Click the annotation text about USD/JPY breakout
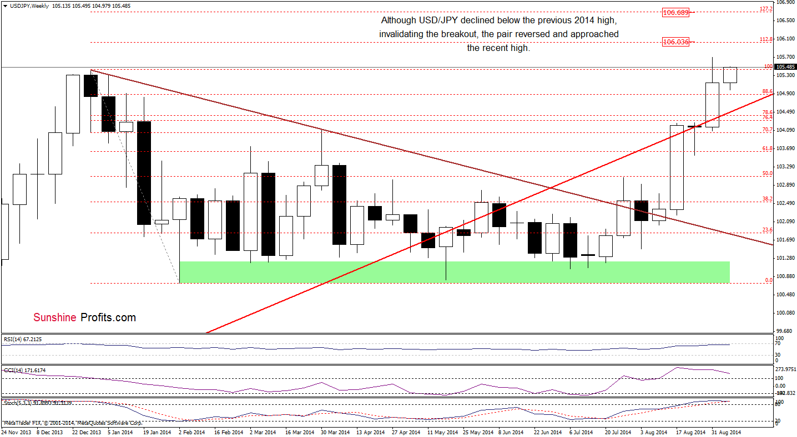Screen dimensions: 797x437 coord(498,34)
